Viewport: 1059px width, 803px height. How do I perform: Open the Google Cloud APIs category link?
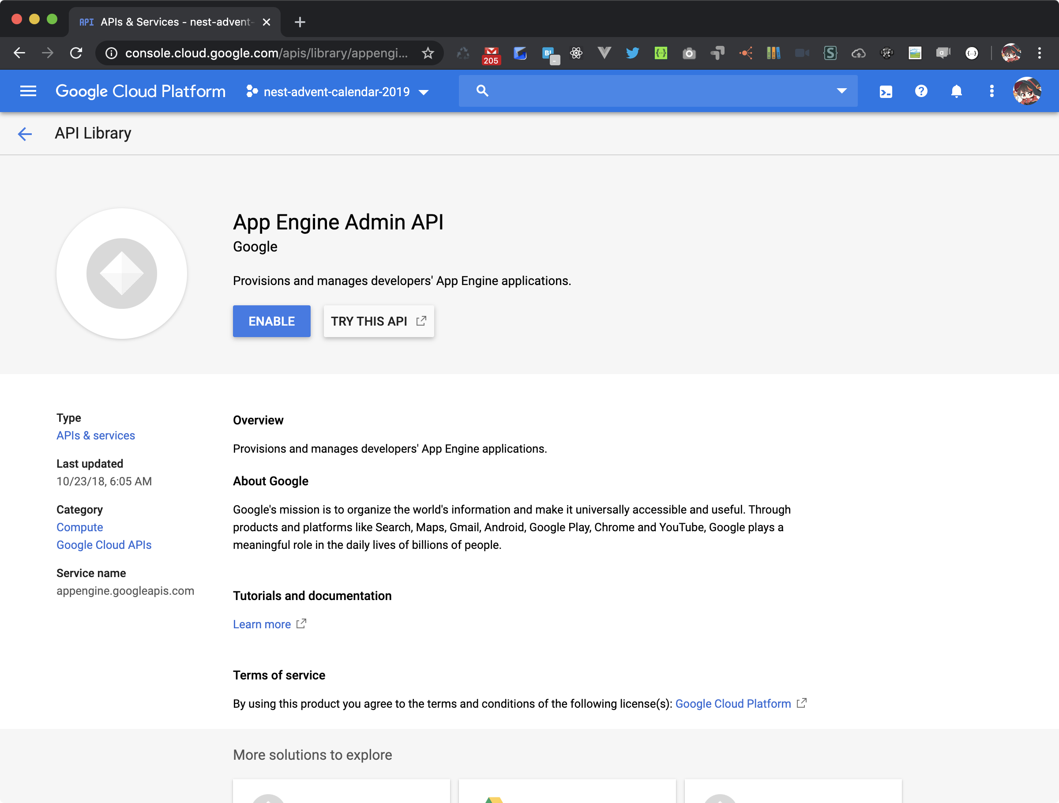(x=104, y=544)
